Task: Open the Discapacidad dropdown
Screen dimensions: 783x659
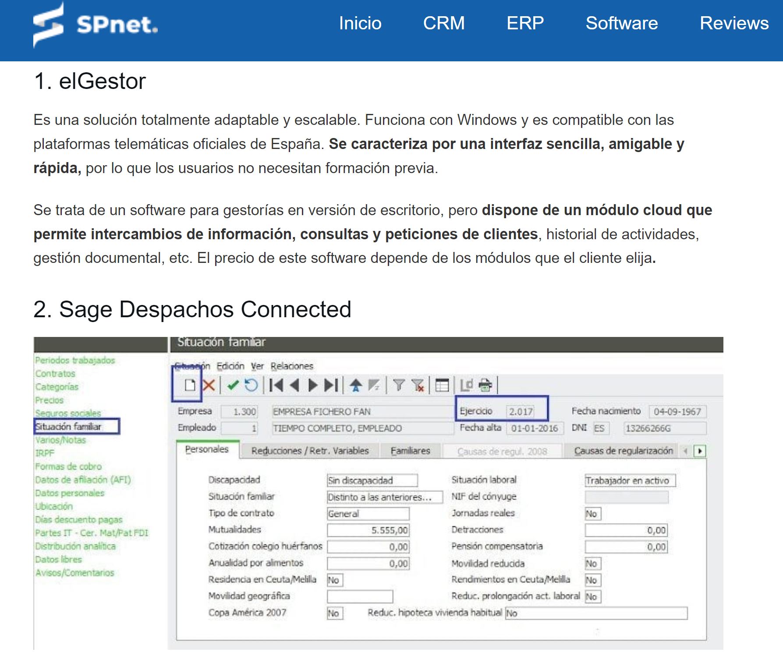Action: coord(372,480)
